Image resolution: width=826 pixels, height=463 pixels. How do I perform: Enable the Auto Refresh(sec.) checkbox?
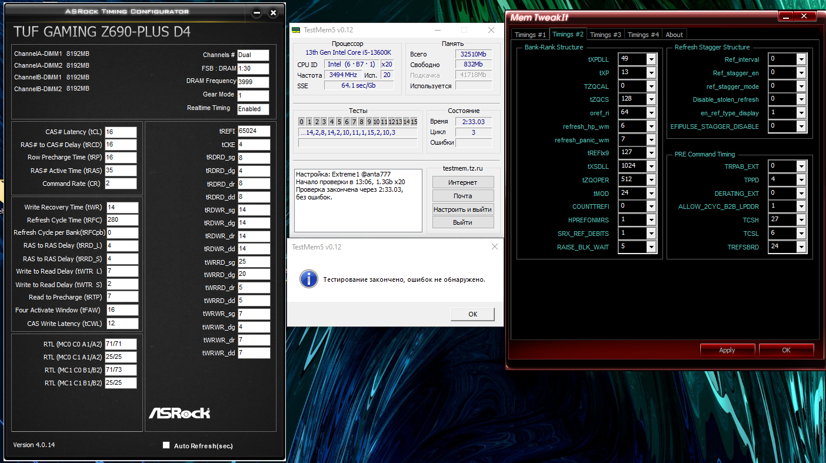[166, 445]
